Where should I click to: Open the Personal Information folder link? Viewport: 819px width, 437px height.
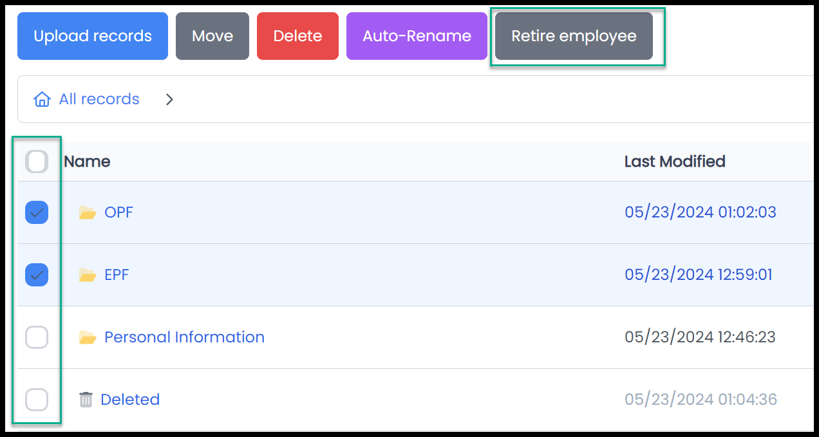coord(184,337)
